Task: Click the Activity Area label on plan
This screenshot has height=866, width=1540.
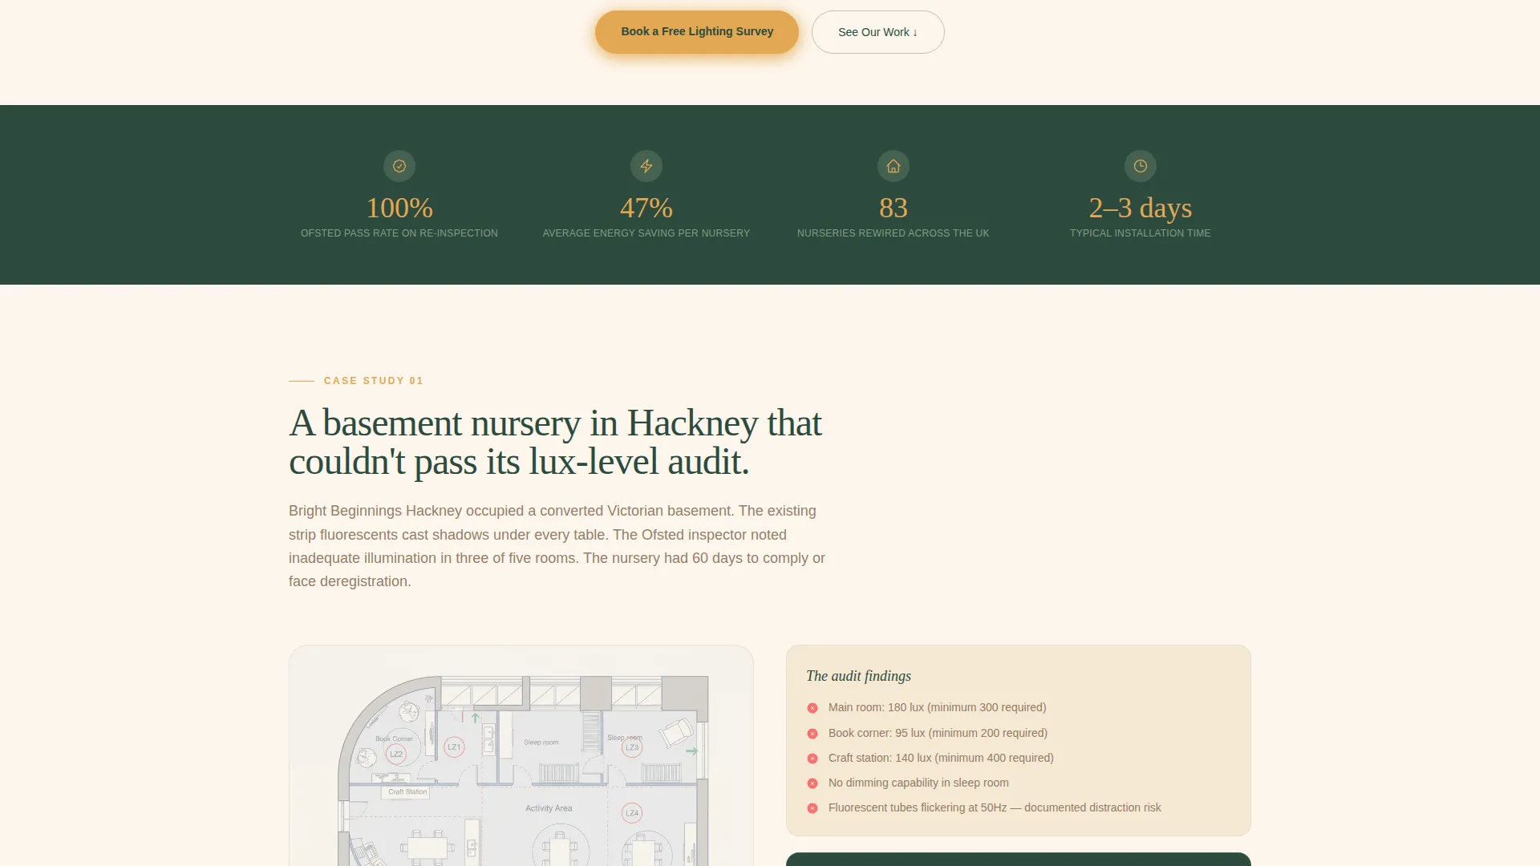Action: tap(549, 808)
